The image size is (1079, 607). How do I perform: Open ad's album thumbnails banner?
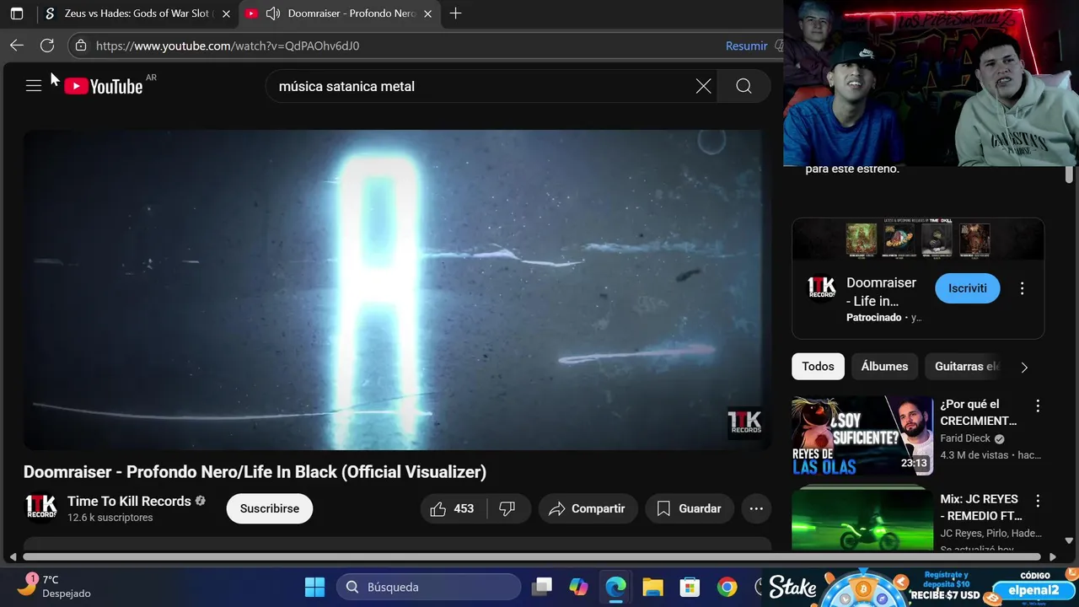tap(918, 239)
